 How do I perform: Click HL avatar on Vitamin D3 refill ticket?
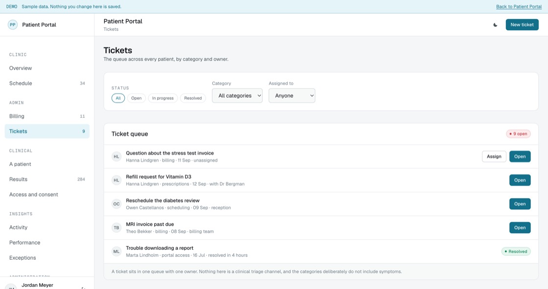(116, 180)
